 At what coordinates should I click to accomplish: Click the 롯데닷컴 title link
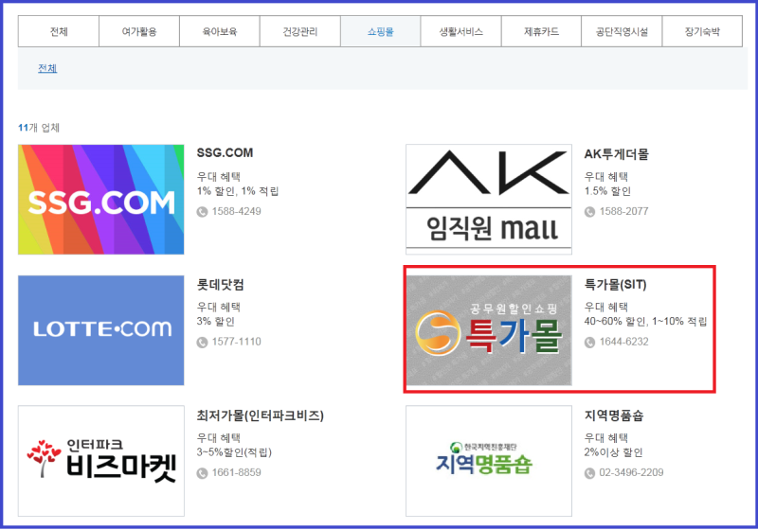pyautogui.click(x=220, y=285)
